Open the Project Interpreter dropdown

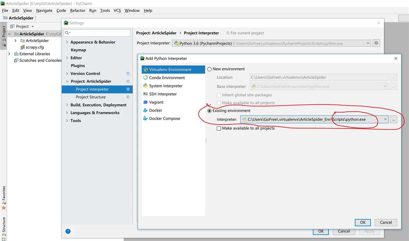[368, 43]
